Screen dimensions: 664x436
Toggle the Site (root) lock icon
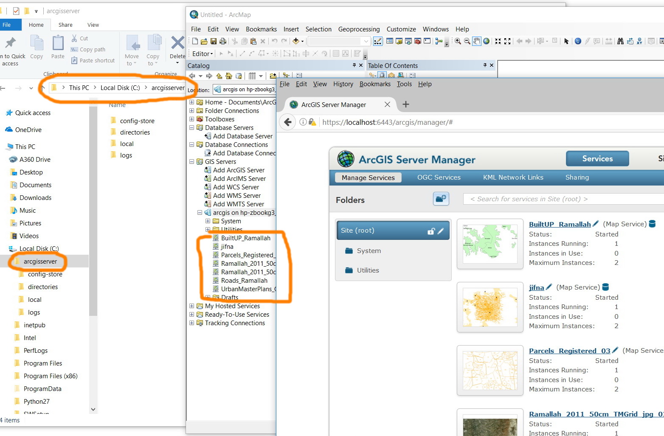click(x=431, y=231)
